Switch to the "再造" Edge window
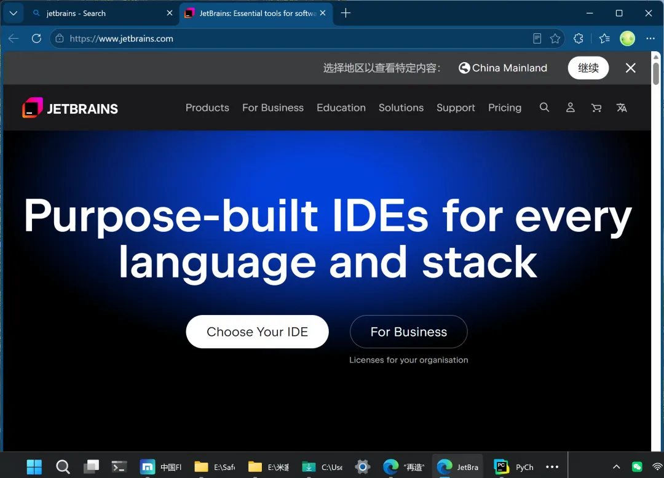 pos(403,467)
